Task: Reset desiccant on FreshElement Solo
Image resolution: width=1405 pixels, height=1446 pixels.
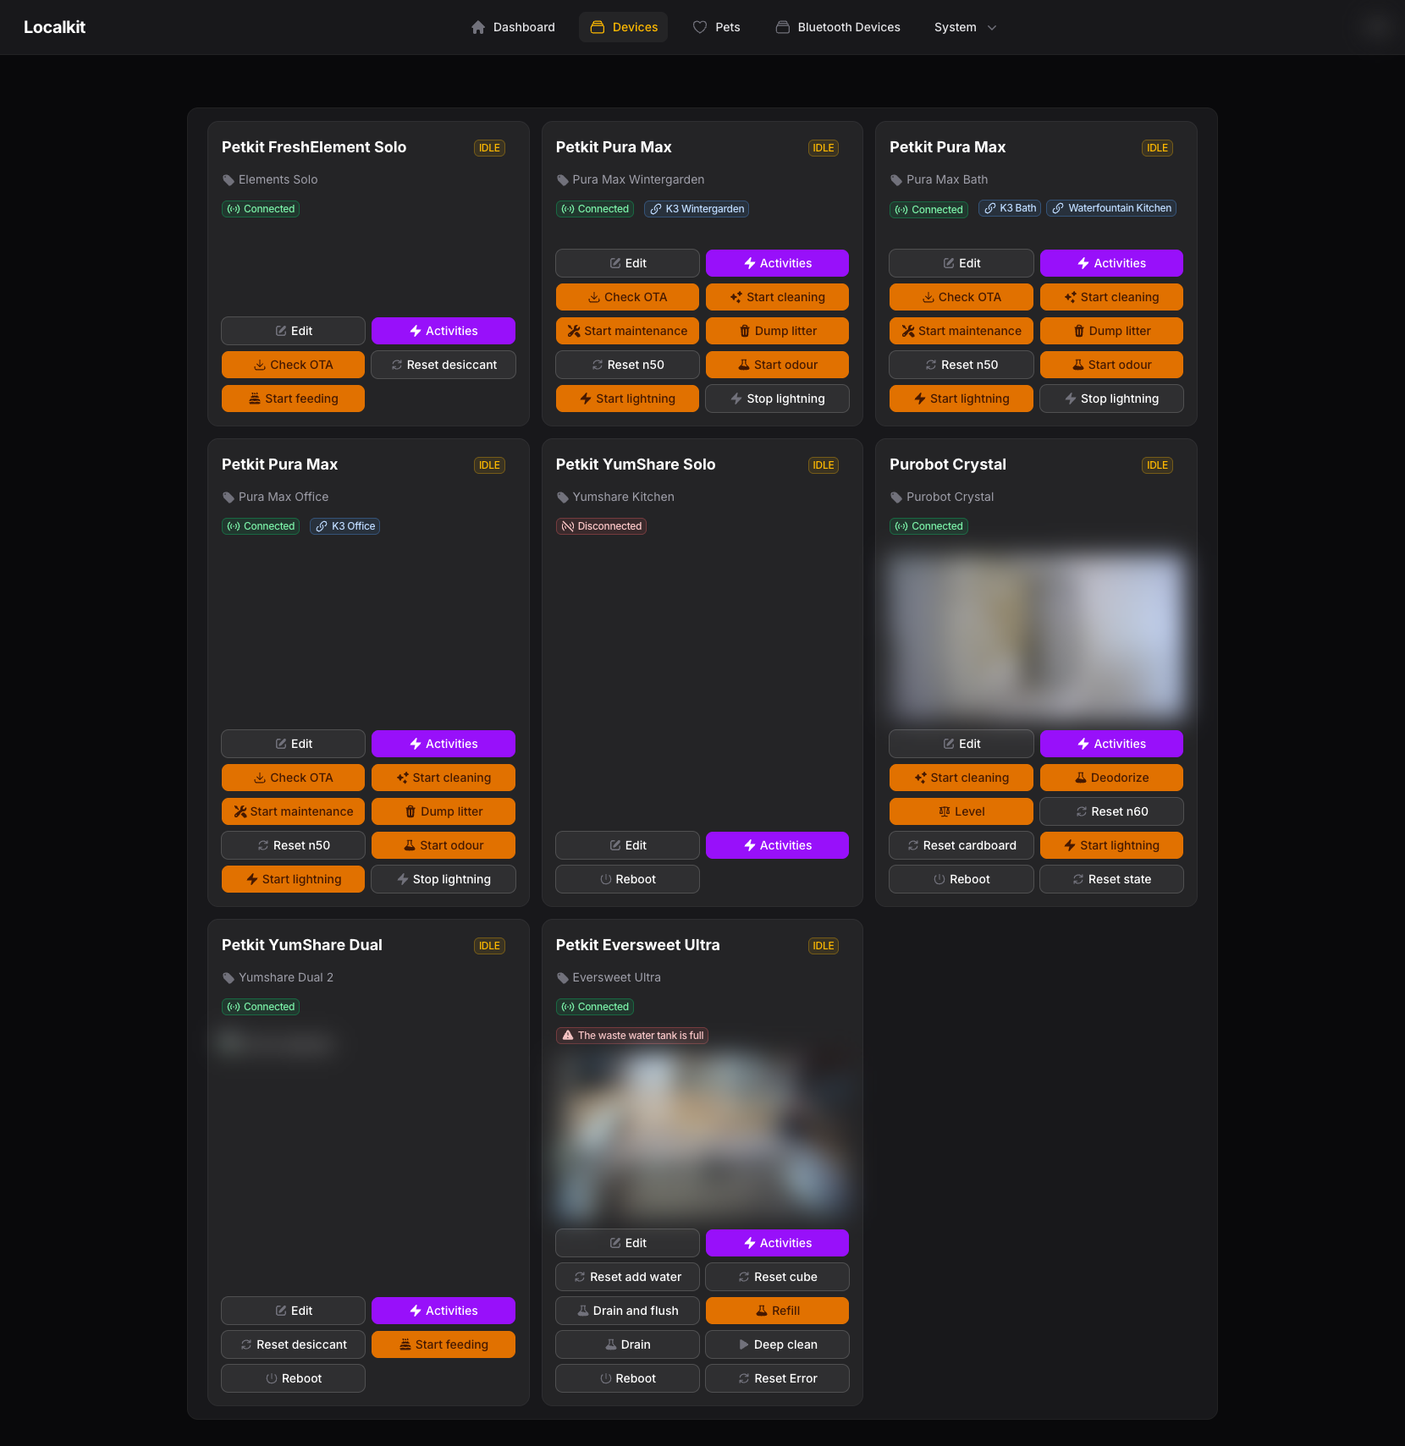Action: point(444,365)
